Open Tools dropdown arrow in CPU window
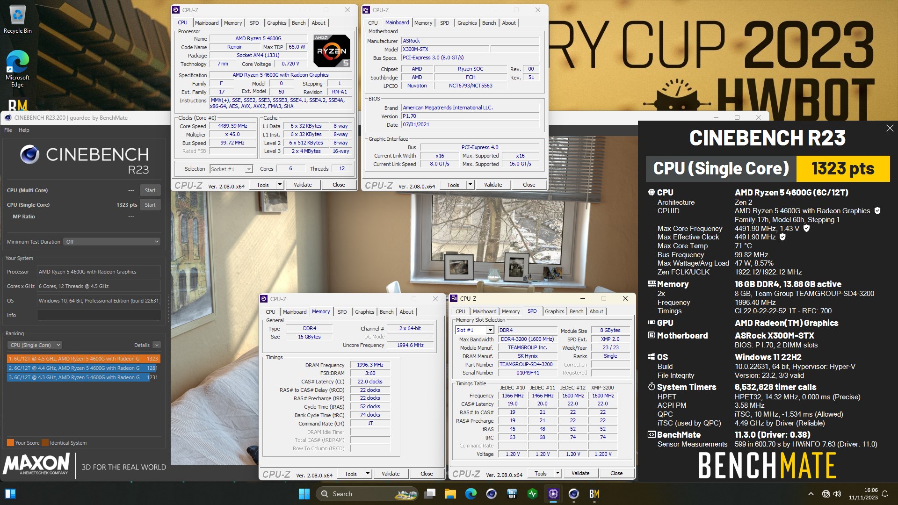 [280, 185]
